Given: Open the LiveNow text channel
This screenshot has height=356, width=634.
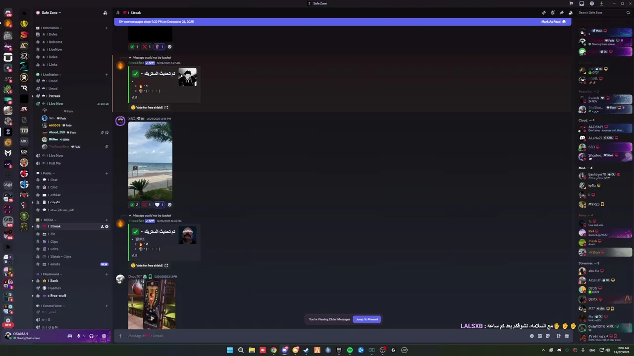Looking at the screenshot, I should click(72, 49).
